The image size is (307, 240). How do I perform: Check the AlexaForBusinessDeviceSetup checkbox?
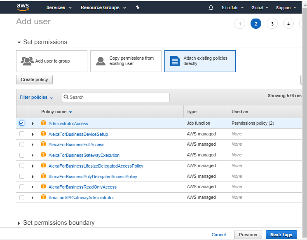(x=22, y=134)
